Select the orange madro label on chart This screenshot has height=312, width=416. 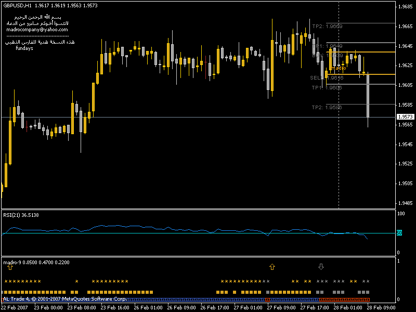point(339,68)
